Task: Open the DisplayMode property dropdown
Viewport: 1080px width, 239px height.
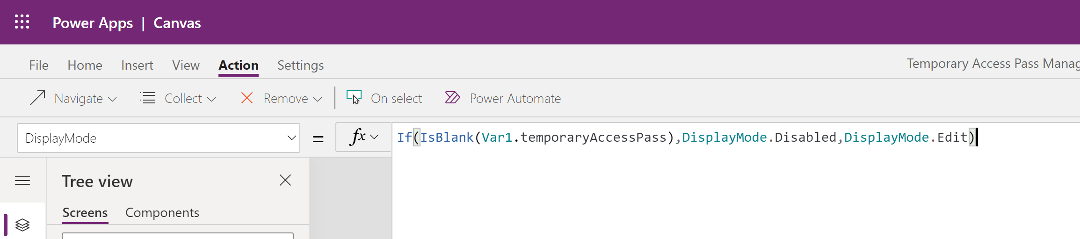Action: coord(159,138)
